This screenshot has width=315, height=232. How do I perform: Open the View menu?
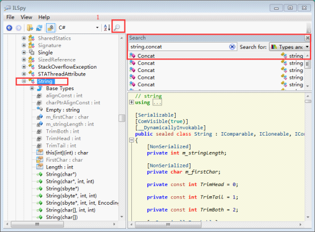coord(26,17)
